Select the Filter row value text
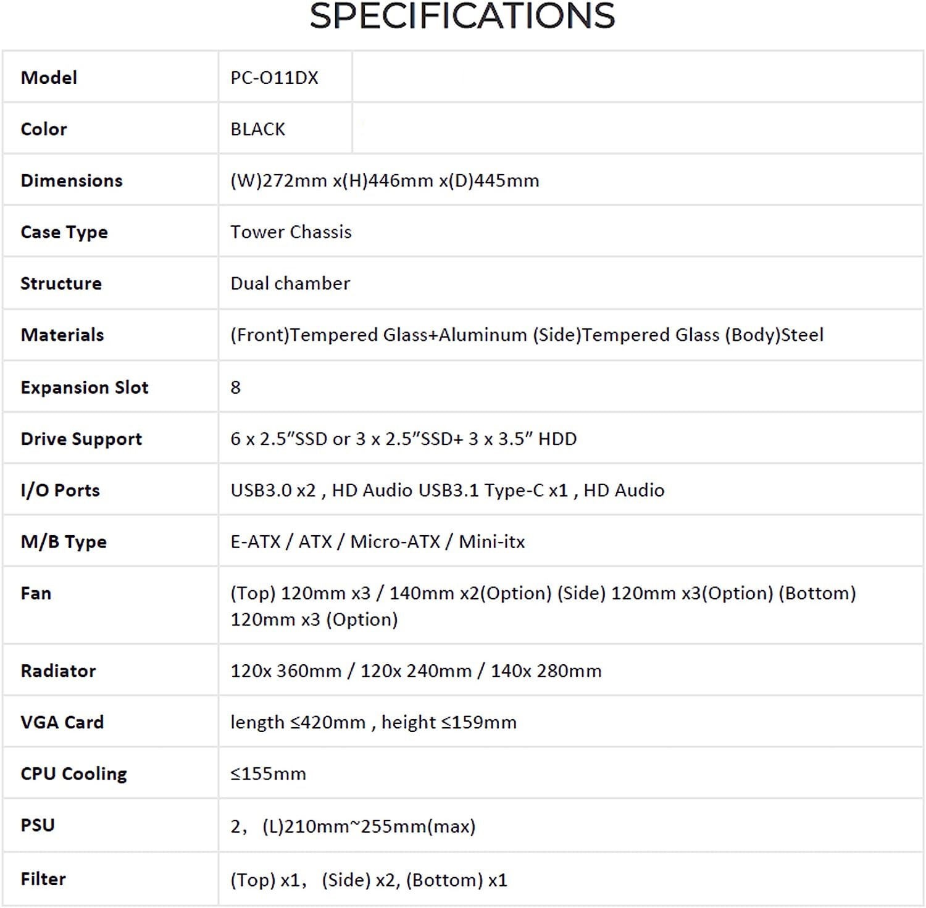This screenshot has width=926, height=908. point(369,880)
